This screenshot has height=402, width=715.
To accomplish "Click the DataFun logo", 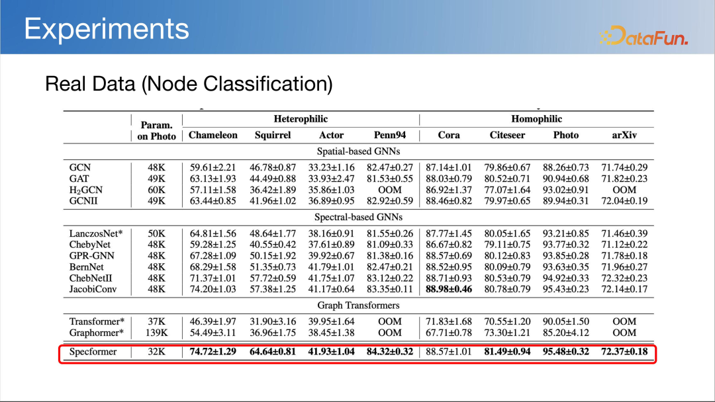I will 643,36.
